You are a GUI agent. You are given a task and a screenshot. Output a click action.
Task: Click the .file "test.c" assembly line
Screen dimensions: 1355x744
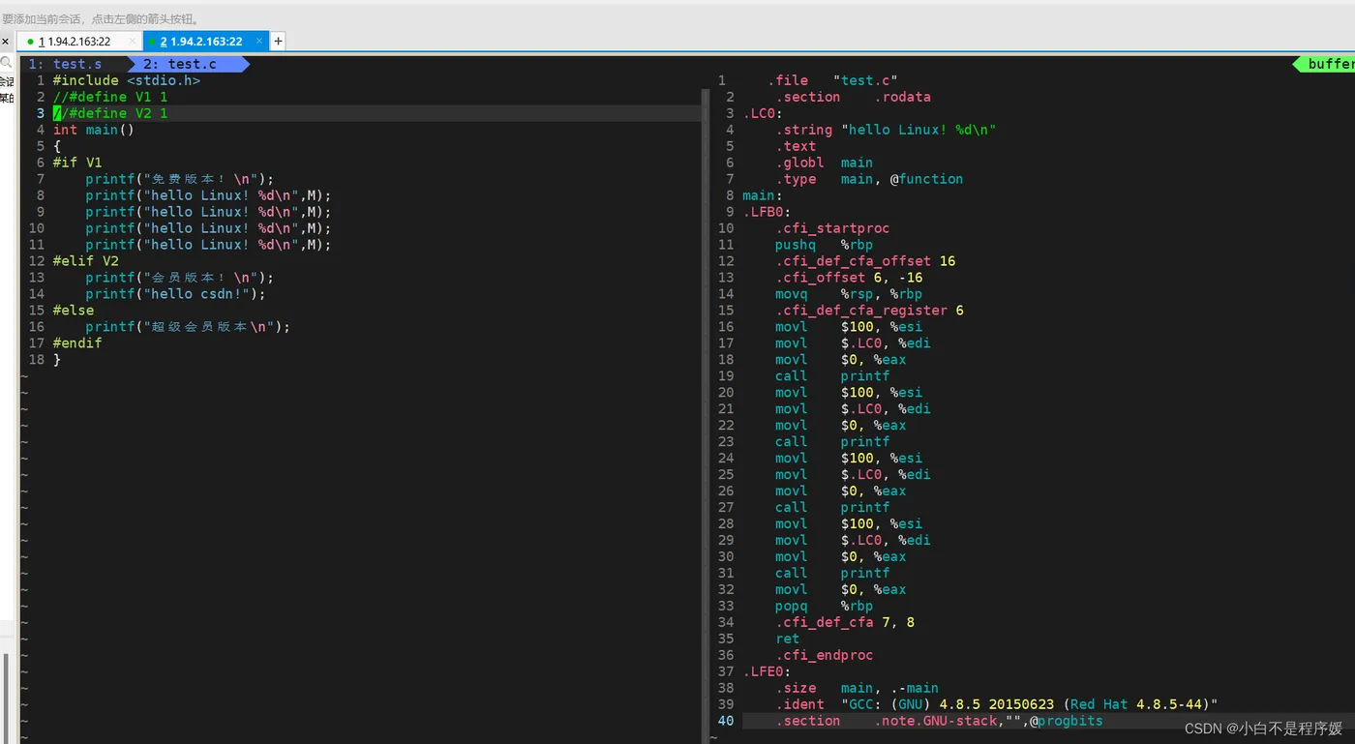833,80
